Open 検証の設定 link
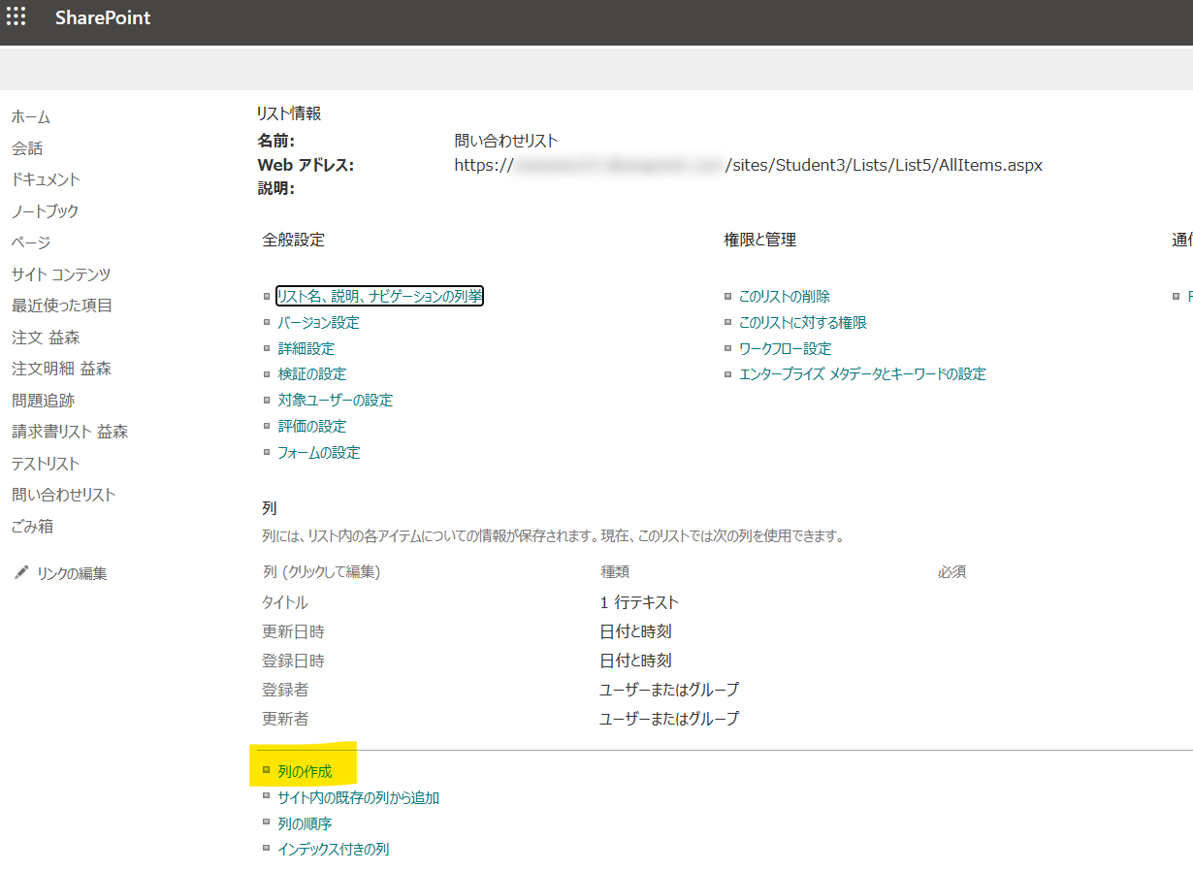This screenshot has height=871, width=1193. pyautogui.click(x=311, y=373)
